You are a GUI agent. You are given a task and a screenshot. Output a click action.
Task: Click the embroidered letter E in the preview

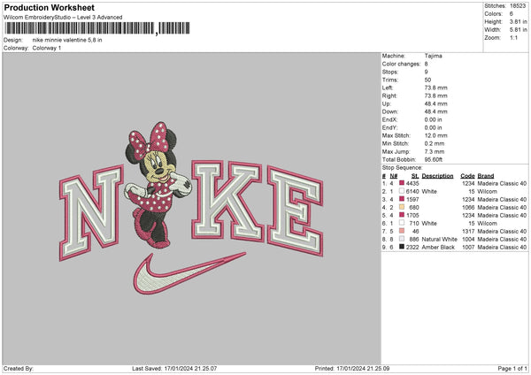coord(296,210)
